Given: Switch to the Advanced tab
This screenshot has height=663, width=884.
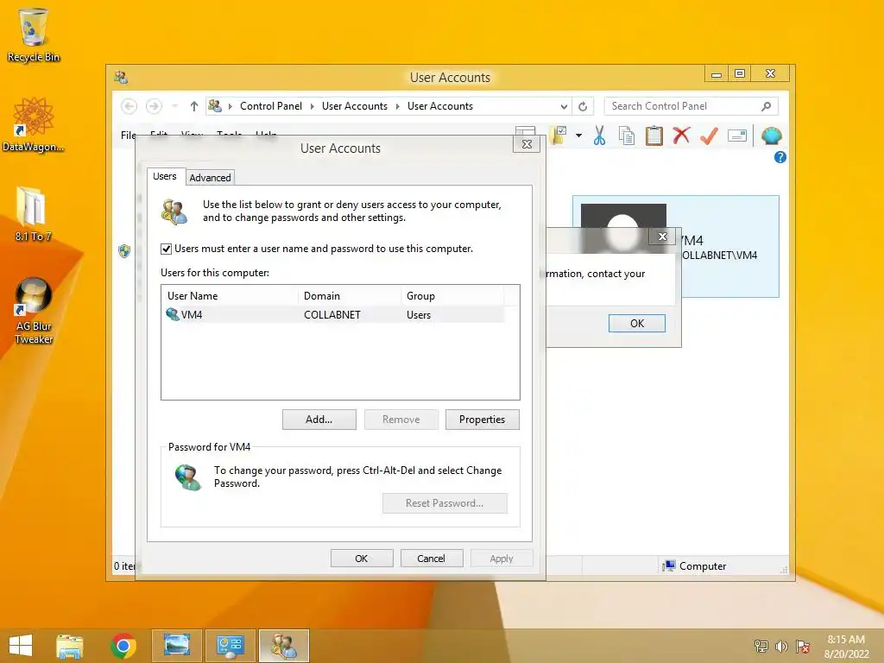Looking at the screenshot, I should (x=210, y=178).
